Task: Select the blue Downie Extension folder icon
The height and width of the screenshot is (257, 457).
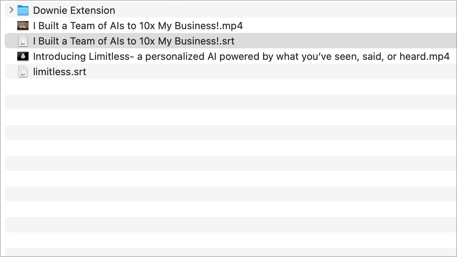Action: pyautogui.click(x=23, y=10)
